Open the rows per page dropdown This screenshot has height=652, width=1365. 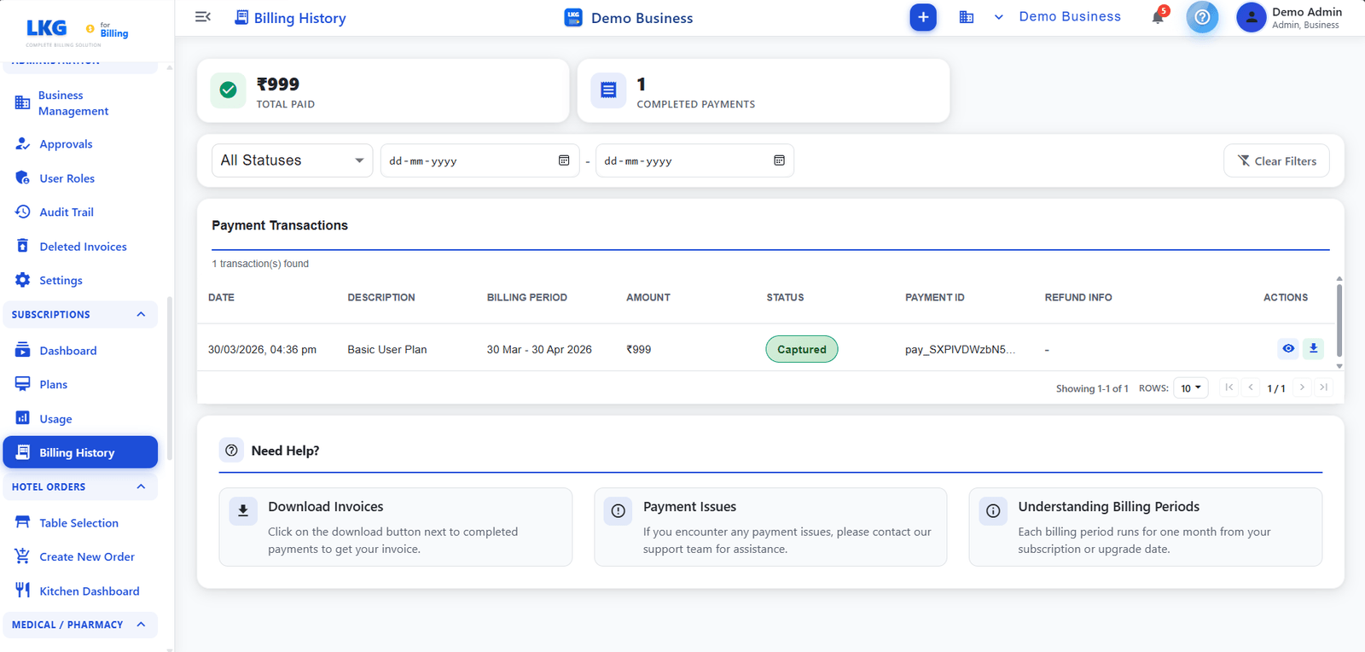pos(1191,388)
